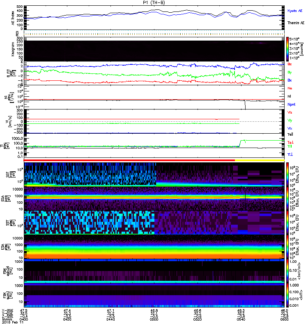Click the yellow segment of the status bar
The width and height of the screenshot is (308, 328).
click(x=259, y=160)
